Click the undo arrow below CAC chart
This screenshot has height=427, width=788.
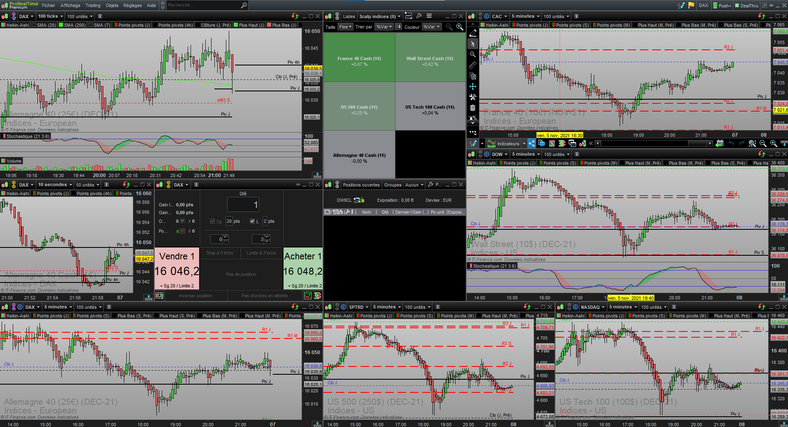[x=731, y=143]
